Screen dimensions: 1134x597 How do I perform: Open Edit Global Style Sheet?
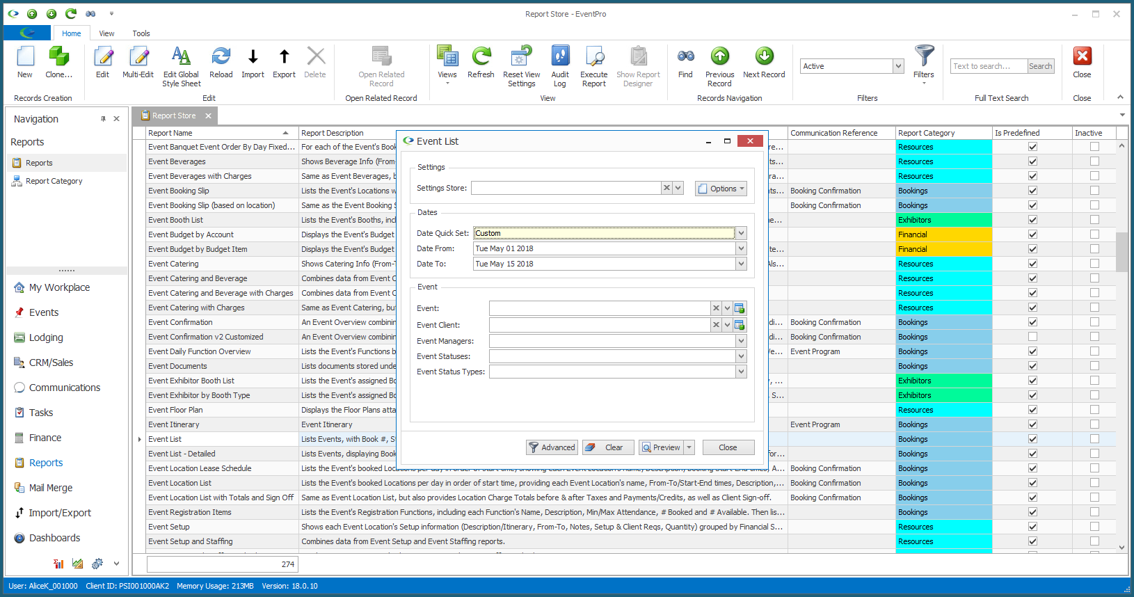pyautogui.click(x=181, y=66)
